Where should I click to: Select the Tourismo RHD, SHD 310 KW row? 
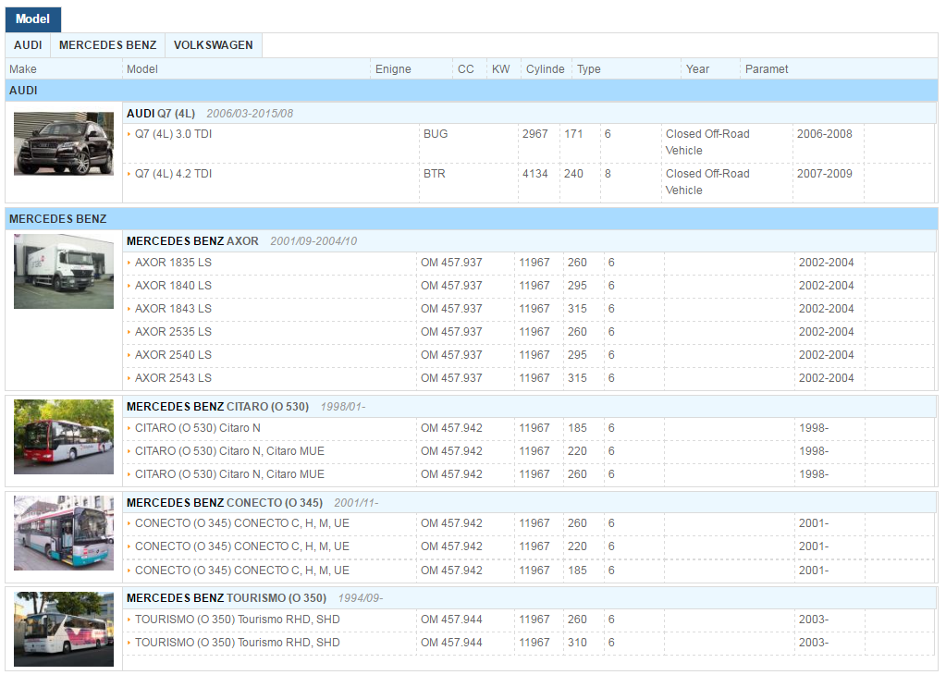529,643
